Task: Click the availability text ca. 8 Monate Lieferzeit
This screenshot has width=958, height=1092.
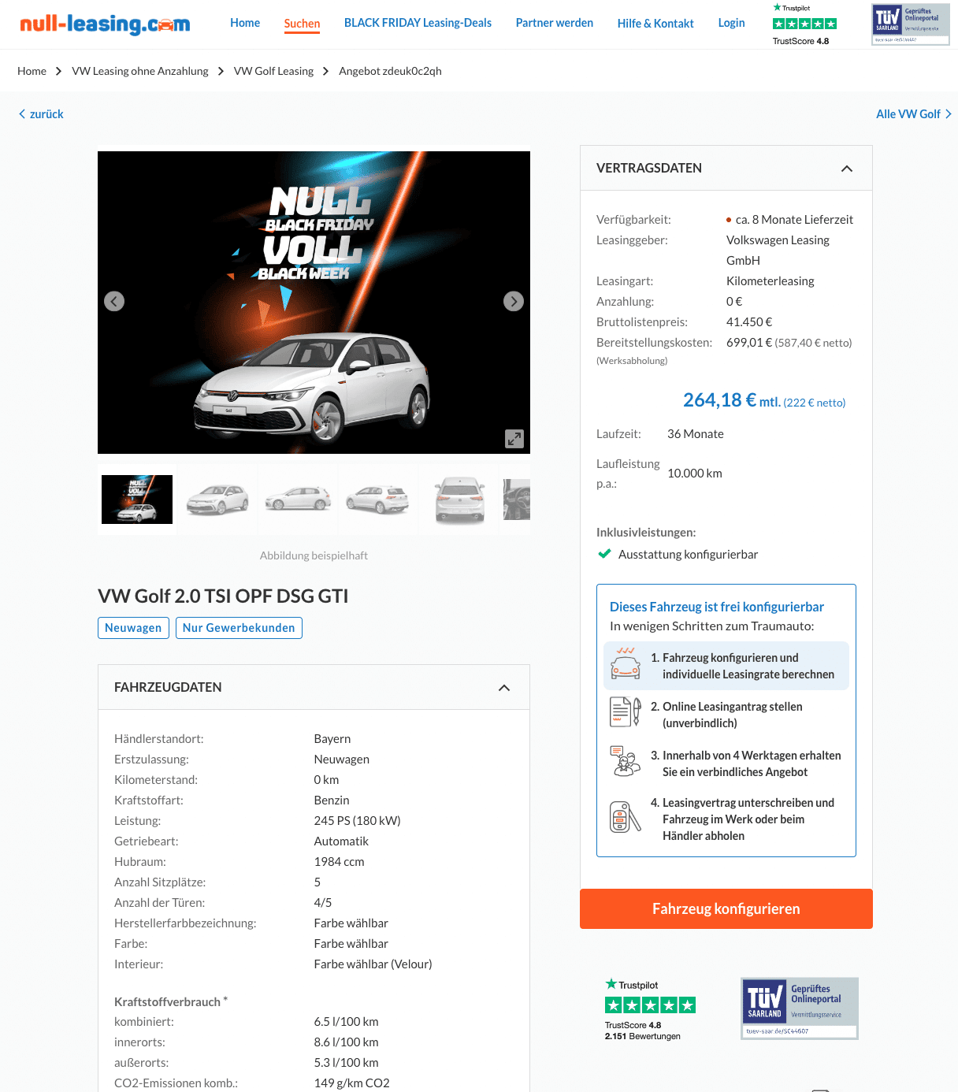Action: click(794, 220)
